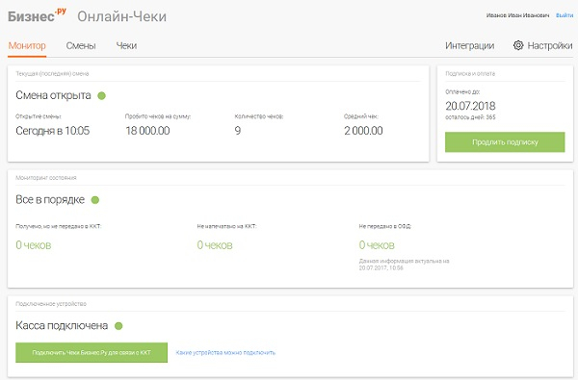Click the Не передано в ОФД label
Image resolution: width=578 pixels, height=380 pixels.
tap(384, 226)
